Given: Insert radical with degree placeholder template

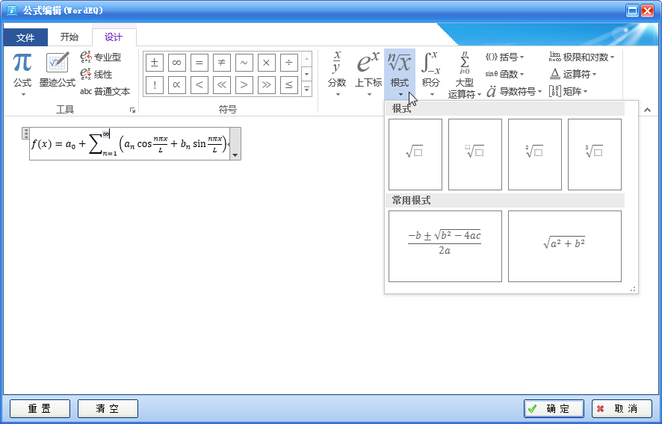Looking at the screenshot, I should pyautogui.click(x=475, y=155).
